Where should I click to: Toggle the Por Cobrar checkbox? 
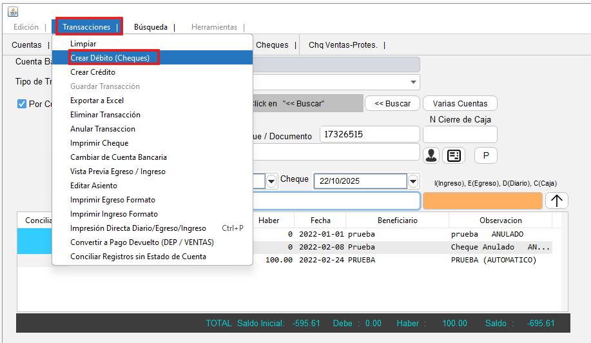pos(22,104)
